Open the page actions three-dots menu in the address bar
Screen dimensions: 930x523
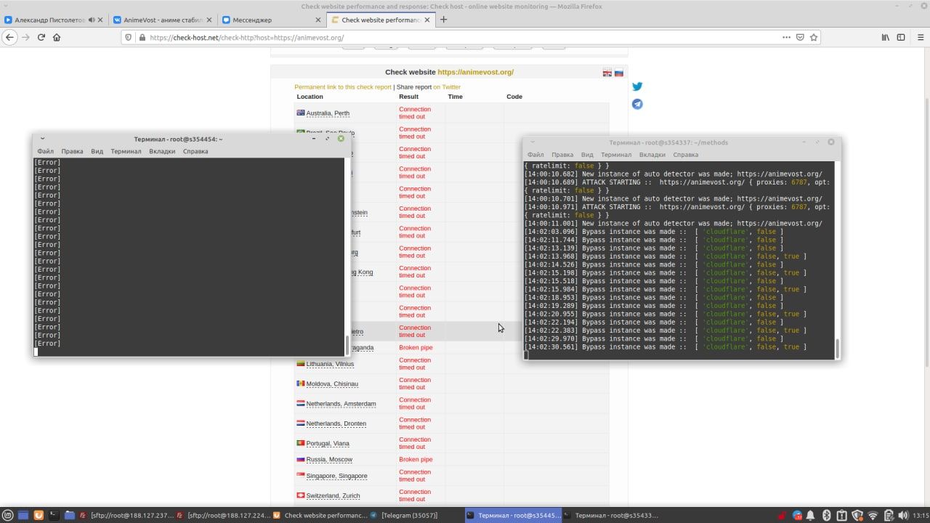pyautogui.click(x=787, y=37)
